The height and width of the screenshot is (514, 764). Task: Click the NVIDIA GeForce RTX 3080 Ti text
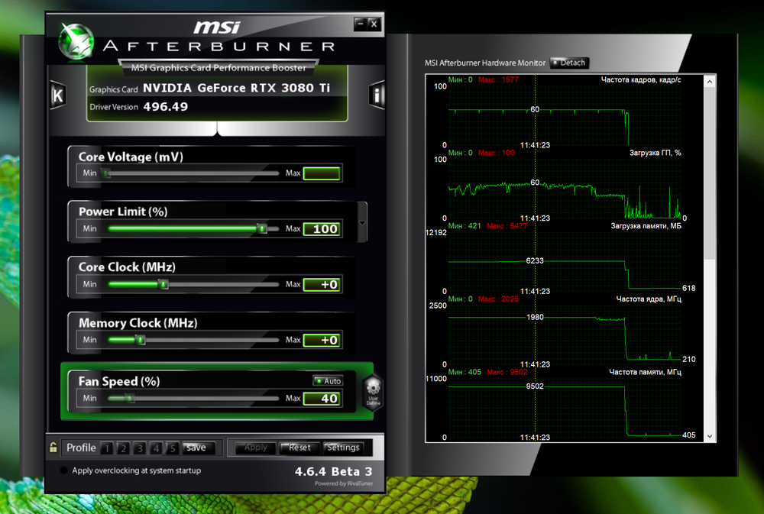click(x=236, y=88)
